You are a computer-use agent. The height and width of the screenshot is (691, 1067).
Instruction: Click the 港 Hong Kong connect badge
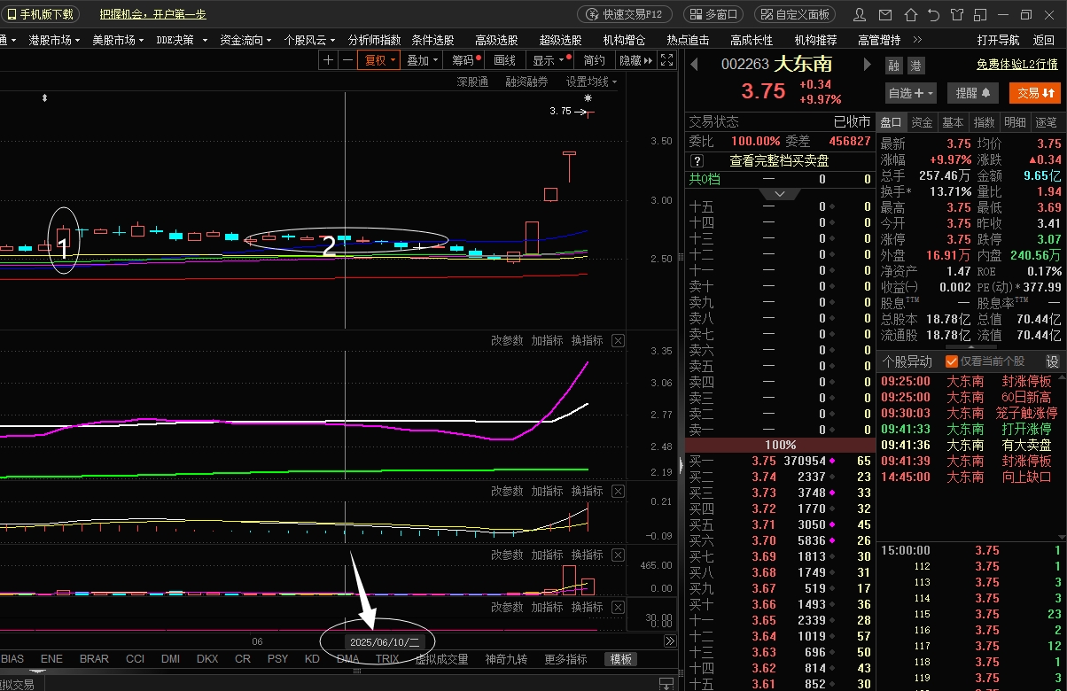coord(915,66)
